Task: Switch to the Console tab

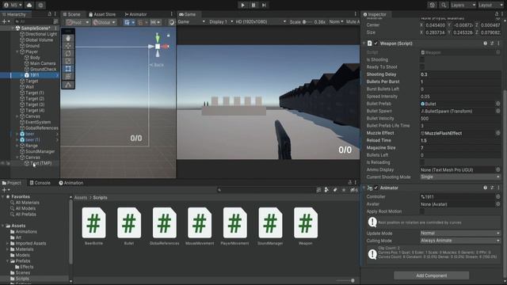Action: [x=40, y=183]
